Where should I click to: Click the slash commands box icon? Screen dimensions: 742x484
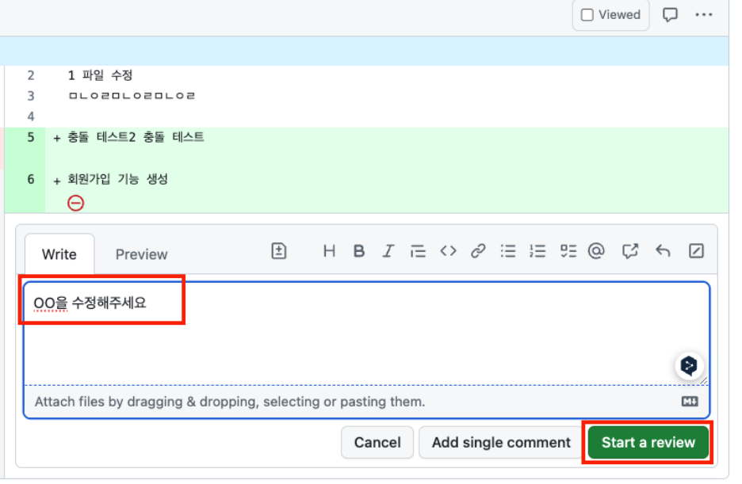[696, 250]
